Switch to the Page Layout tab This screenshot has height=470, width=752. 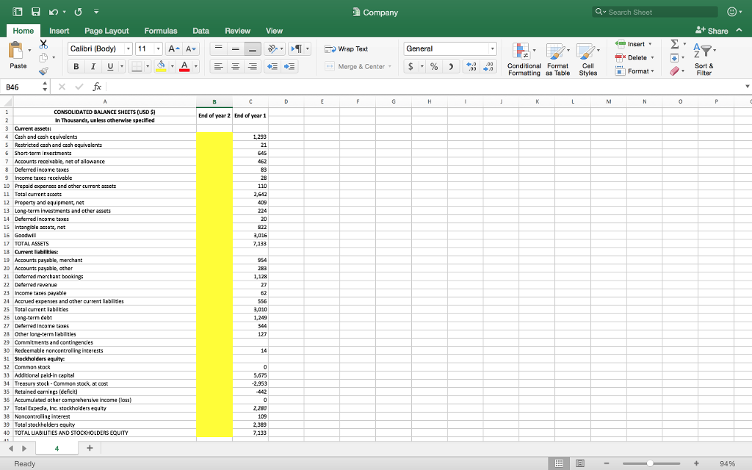(106, 31)
